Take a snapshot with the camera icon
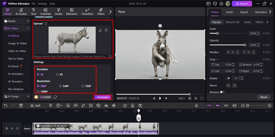 pos(190,98)
